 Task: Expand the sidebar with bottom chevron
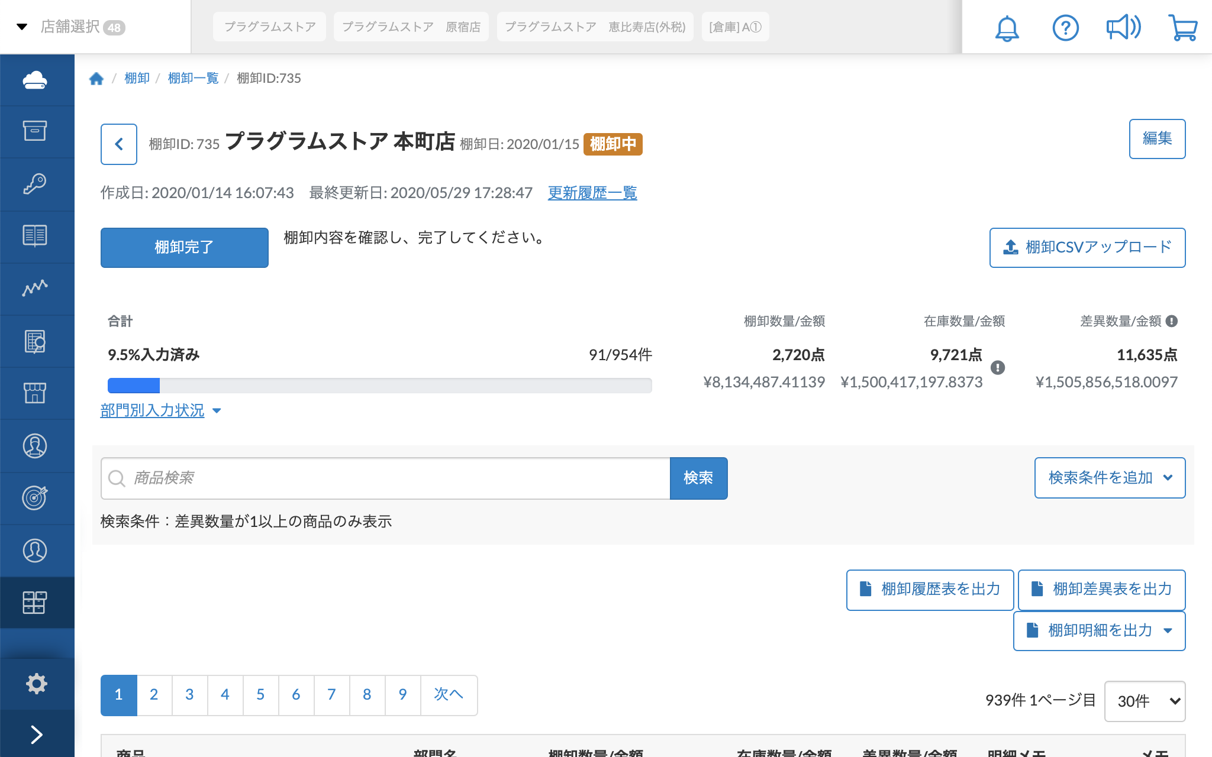click(x=37, y=735)
